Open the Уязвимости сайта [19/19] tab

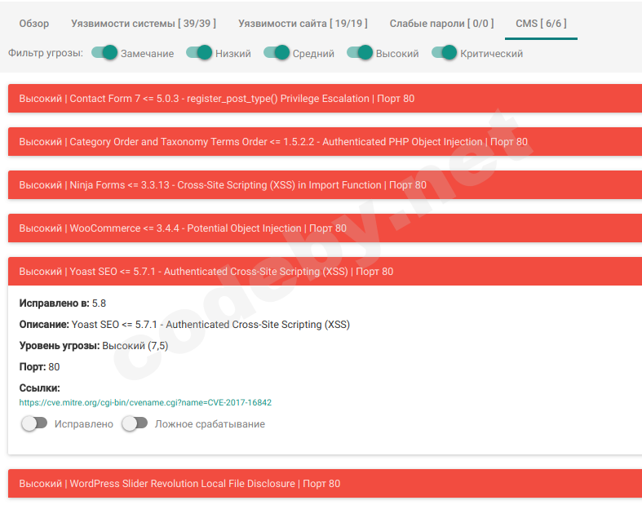[x=303, y=24]
